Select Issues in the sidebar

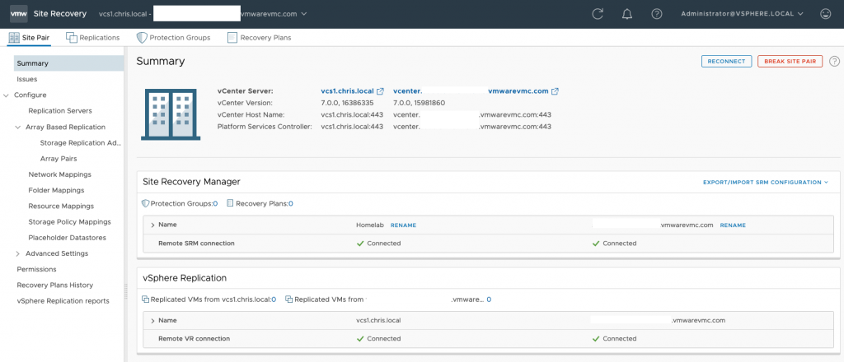(27, 79)
